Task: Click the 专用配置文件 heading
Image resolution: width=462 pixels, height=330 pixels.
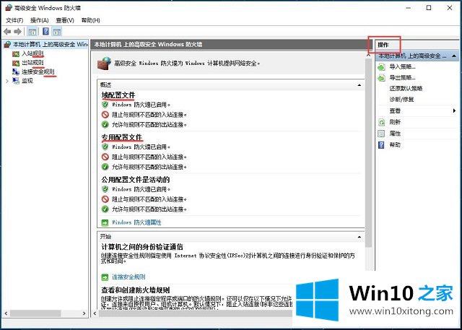Action: click(x=122, y=137)
